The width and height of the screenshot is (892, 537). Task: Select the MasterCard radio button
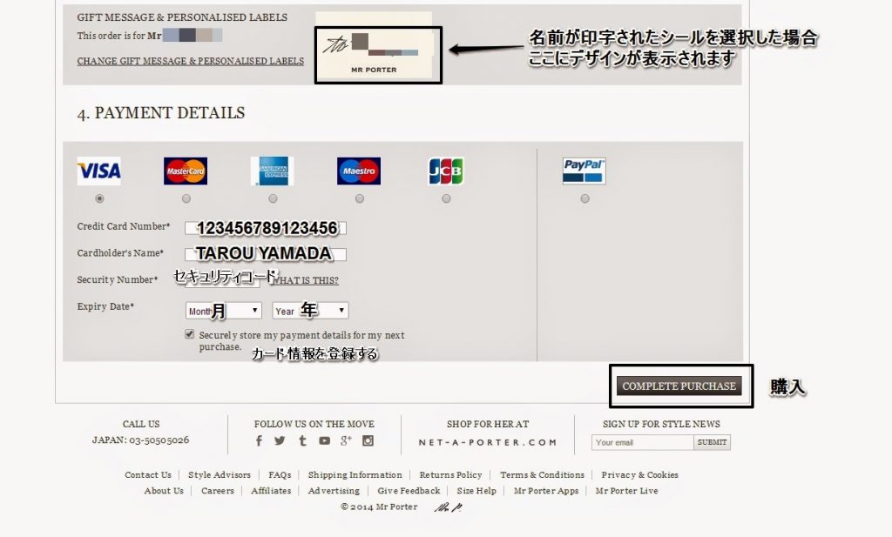(x=186, y=198)
